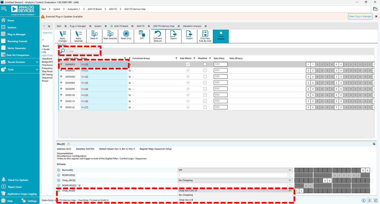Image resolution: width=380 pixels, height=204 pixels.
Task: Check the Modified box for Misc[3]
Action: 205,83
